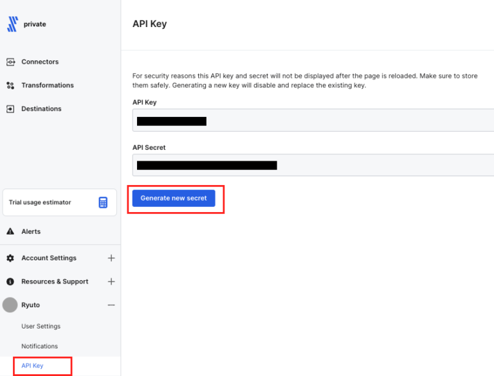Click the Alerts warning triangle icon

10,231
